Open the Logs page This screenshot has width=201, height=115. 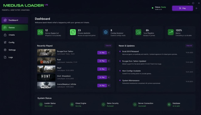pos(15,57)
